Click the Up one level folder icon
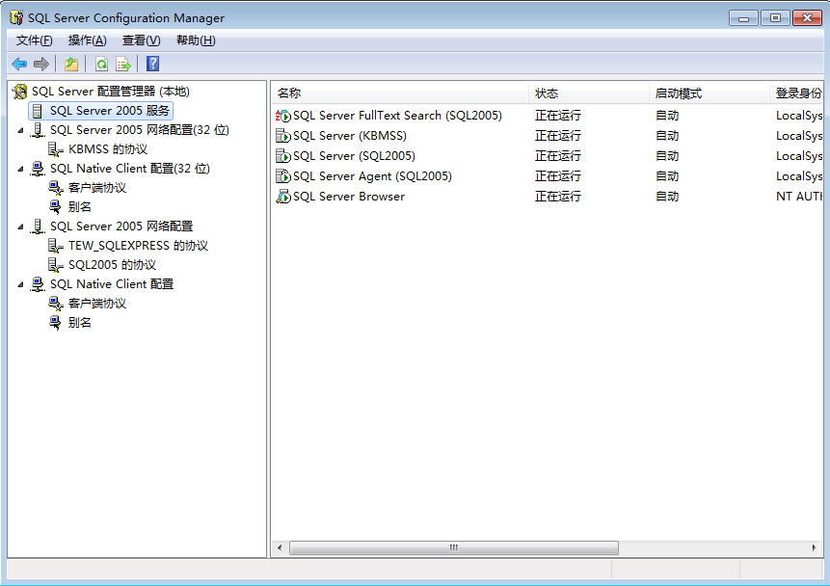 (71, 64)
